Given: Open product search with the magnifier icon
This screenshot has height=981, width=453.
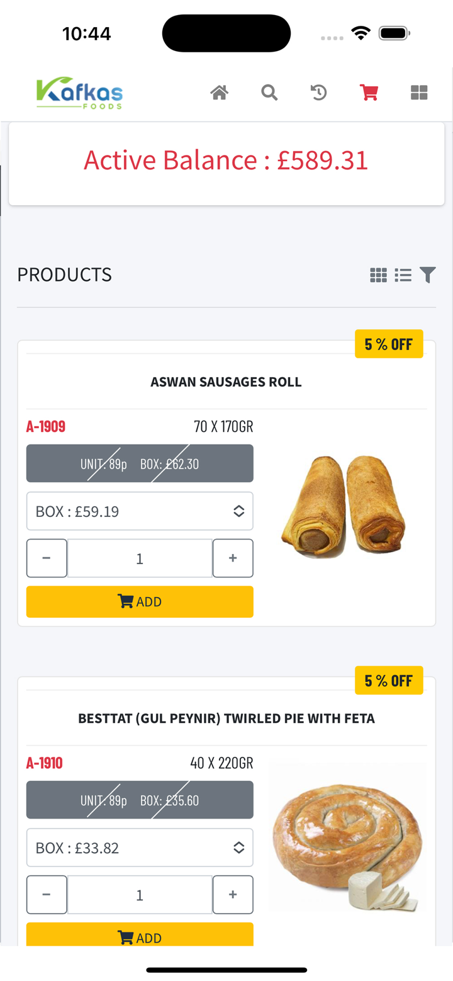Looking at the screenshot, I should [269, 92].
